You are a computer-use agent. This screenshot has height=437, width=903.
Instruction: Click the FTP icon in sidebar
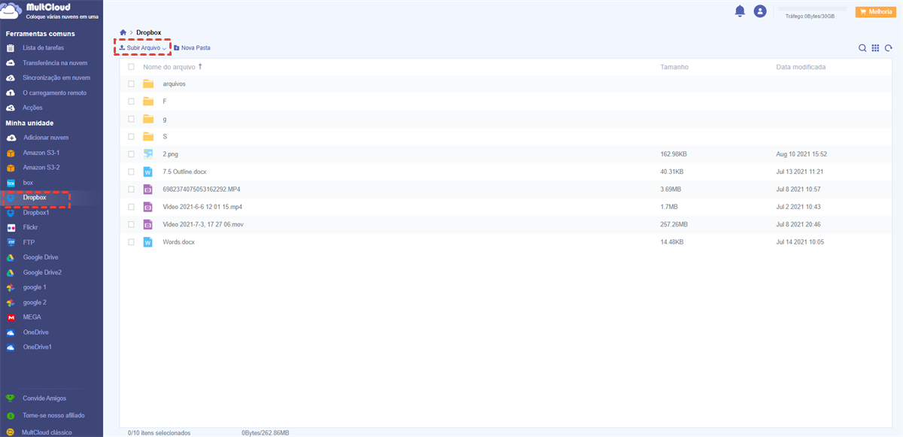click(11, 242)
